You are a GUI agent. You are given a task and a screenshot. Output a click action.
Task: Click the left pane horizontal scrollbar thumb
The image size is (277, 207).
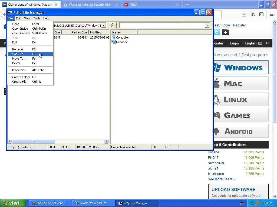(x=34, y=141)
